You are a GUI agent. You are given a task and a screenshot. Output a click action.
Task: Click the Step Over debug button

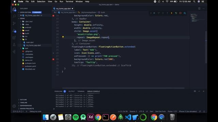pyautogui.click(x=158, y=13)
